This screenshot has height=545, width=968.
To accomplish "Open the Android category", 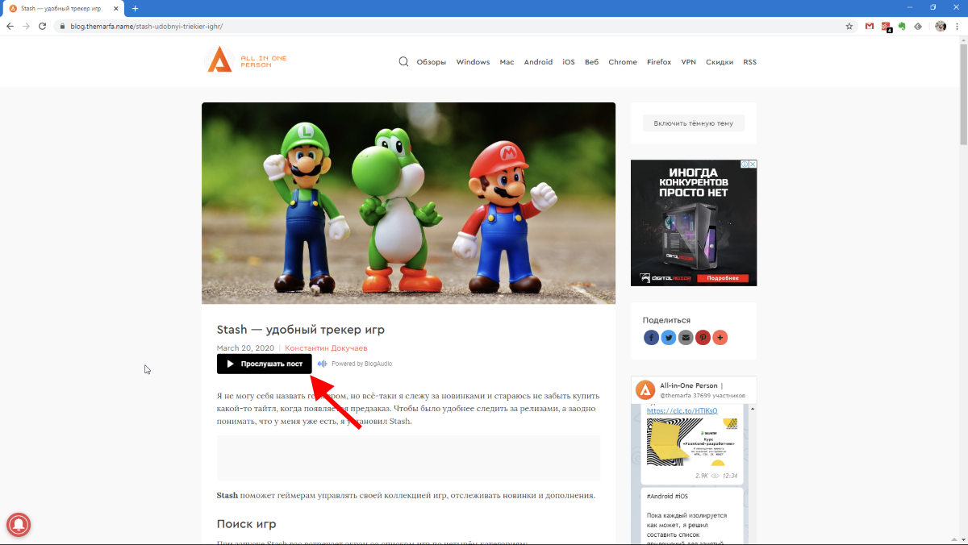I will tap(538, 62).
